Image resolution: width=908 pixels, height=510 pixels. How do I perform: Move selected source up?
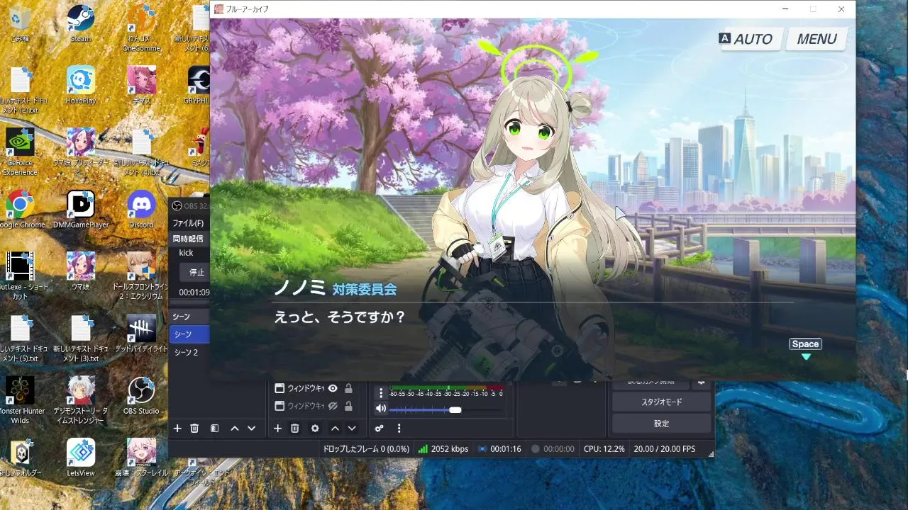tap(336, 429)
